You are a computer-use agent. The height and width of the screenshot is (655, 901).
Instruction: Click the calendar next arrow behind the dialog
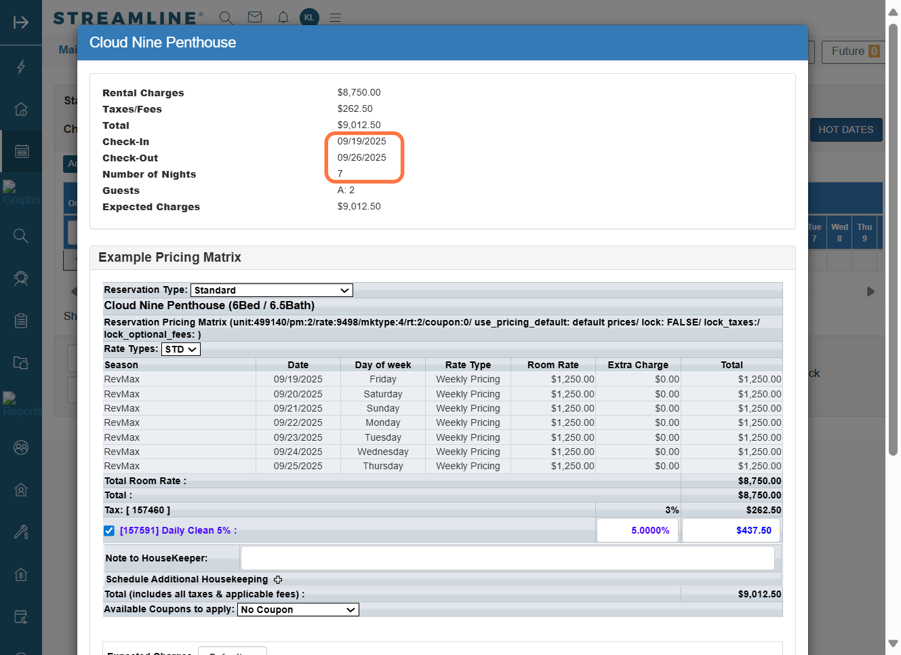pyautogui.click(x=870, y=292)
